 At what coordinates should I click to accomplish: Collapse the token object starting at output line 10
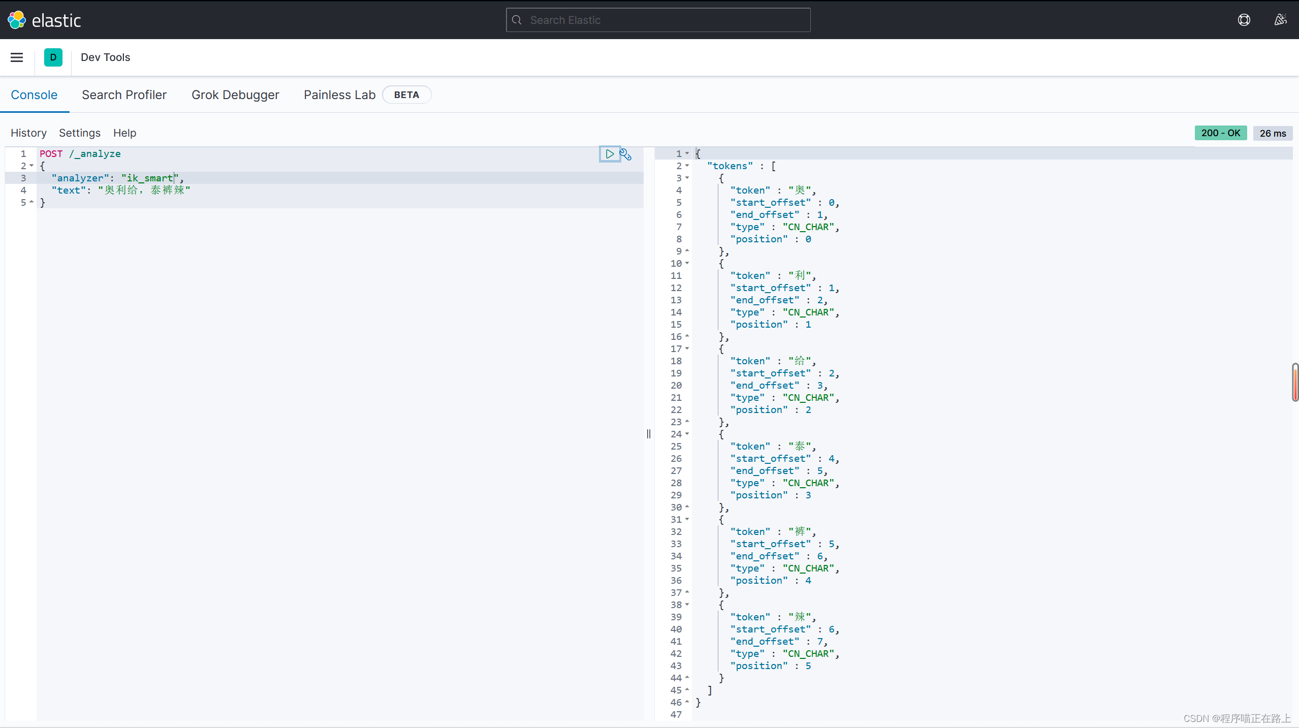pyautogui.click(x=687, y=263)
